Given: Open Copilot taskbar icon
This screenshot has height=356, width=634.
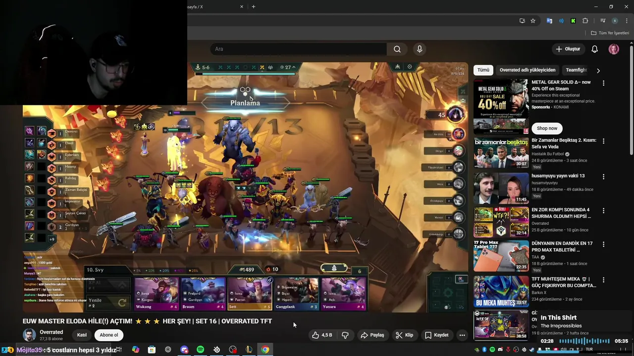Looking at the screenshot, I should click(x=135, y=350).
